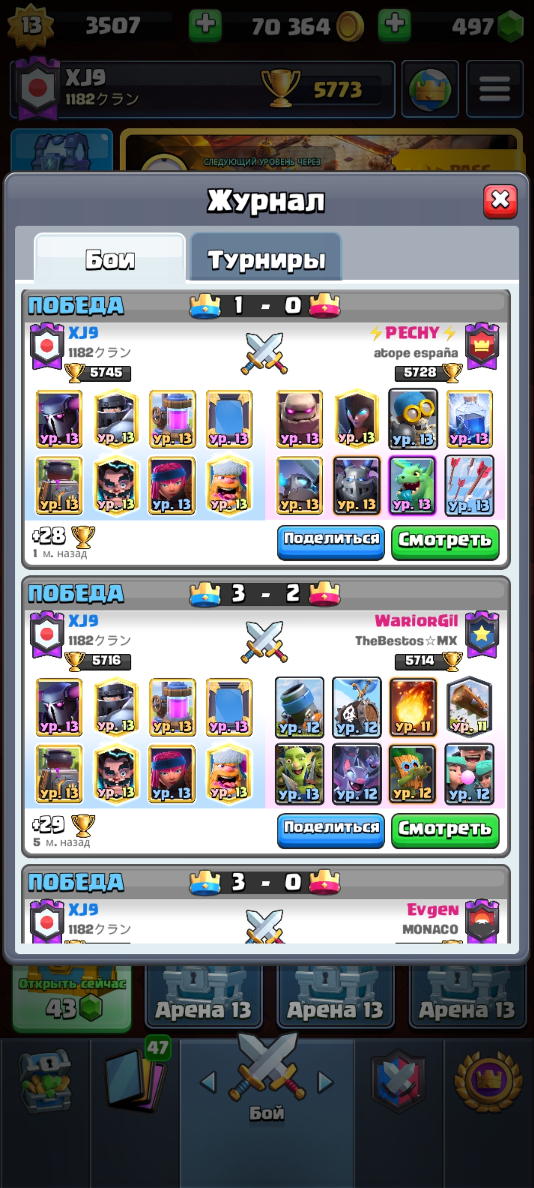Open the hamburger menu icon

(x=494, y=89)
